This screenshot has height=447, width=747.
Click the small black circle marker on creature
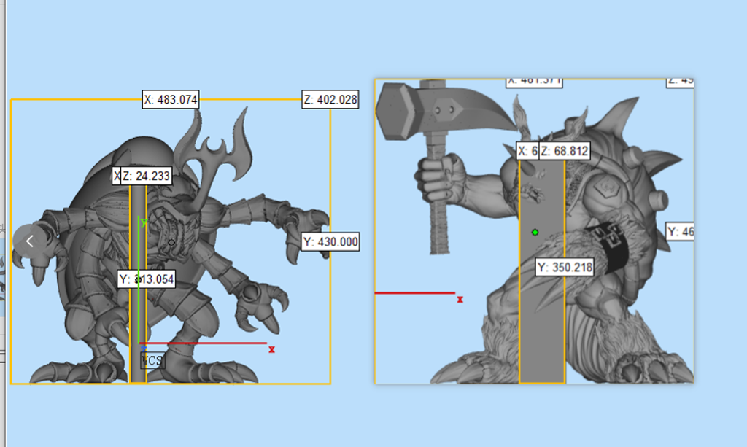pos(171,242)
